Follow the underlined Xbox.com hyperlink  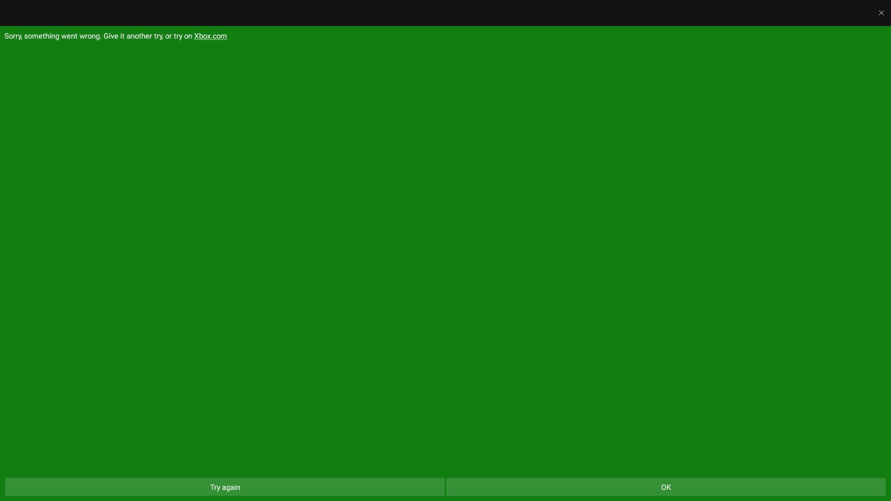[210, 36]
